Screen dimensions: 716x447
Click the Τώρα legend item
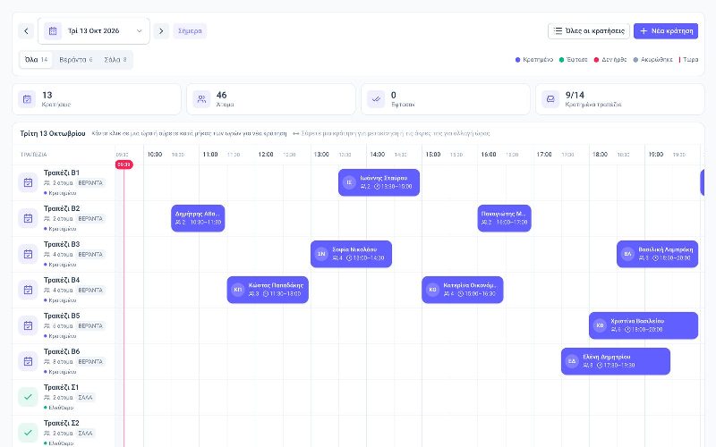tap(688, 60)
